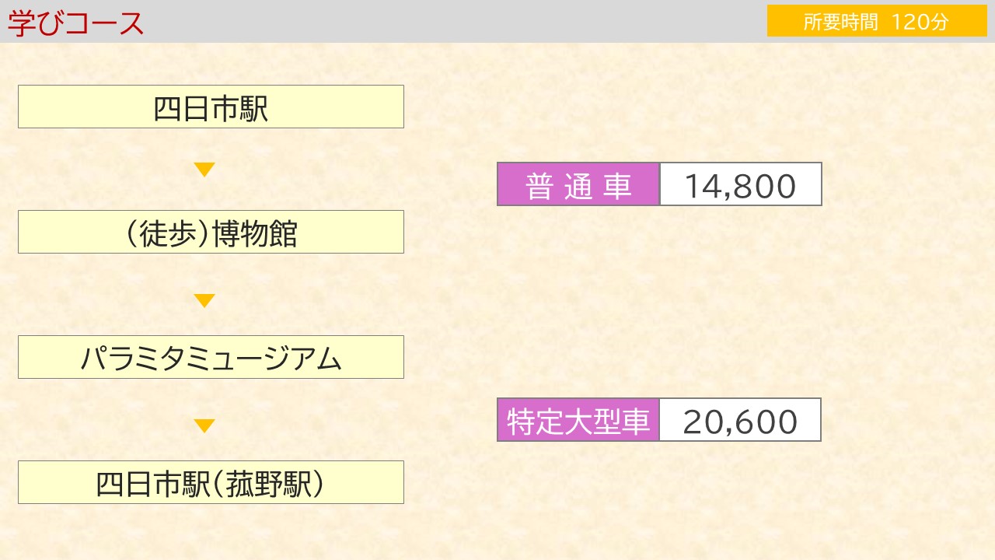Click the pink 普通車 label
995x560 pixels.
click(578, 184)
